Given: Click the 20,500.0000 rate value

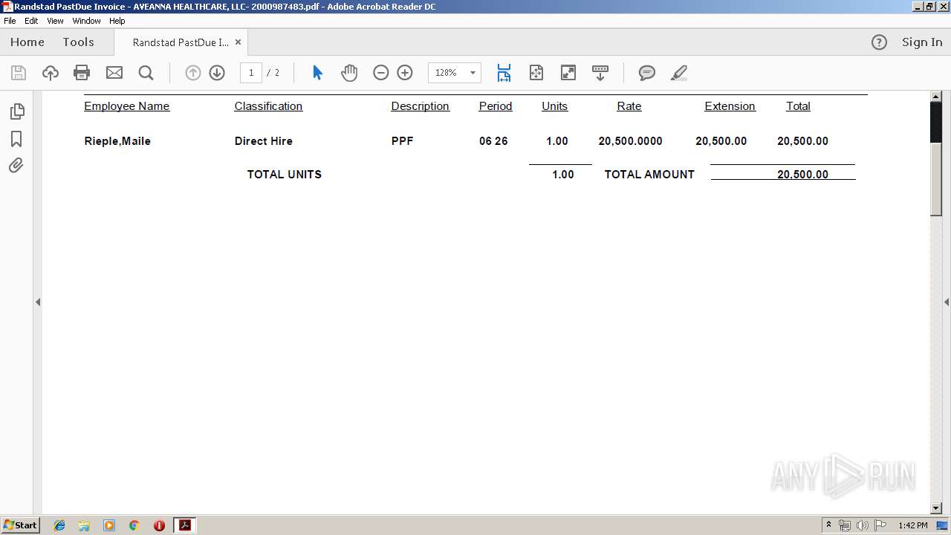Looking at the screenshot, I should click(x=630, y=141).
